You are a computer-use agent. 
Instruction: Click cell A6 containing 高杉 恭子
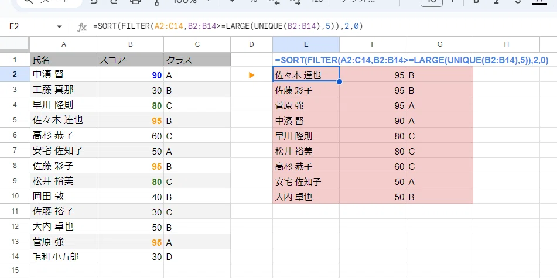pos(64,136)
